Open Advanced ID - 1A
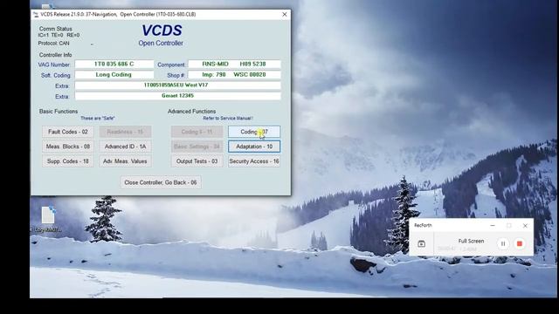 click(x=125, y=147)
